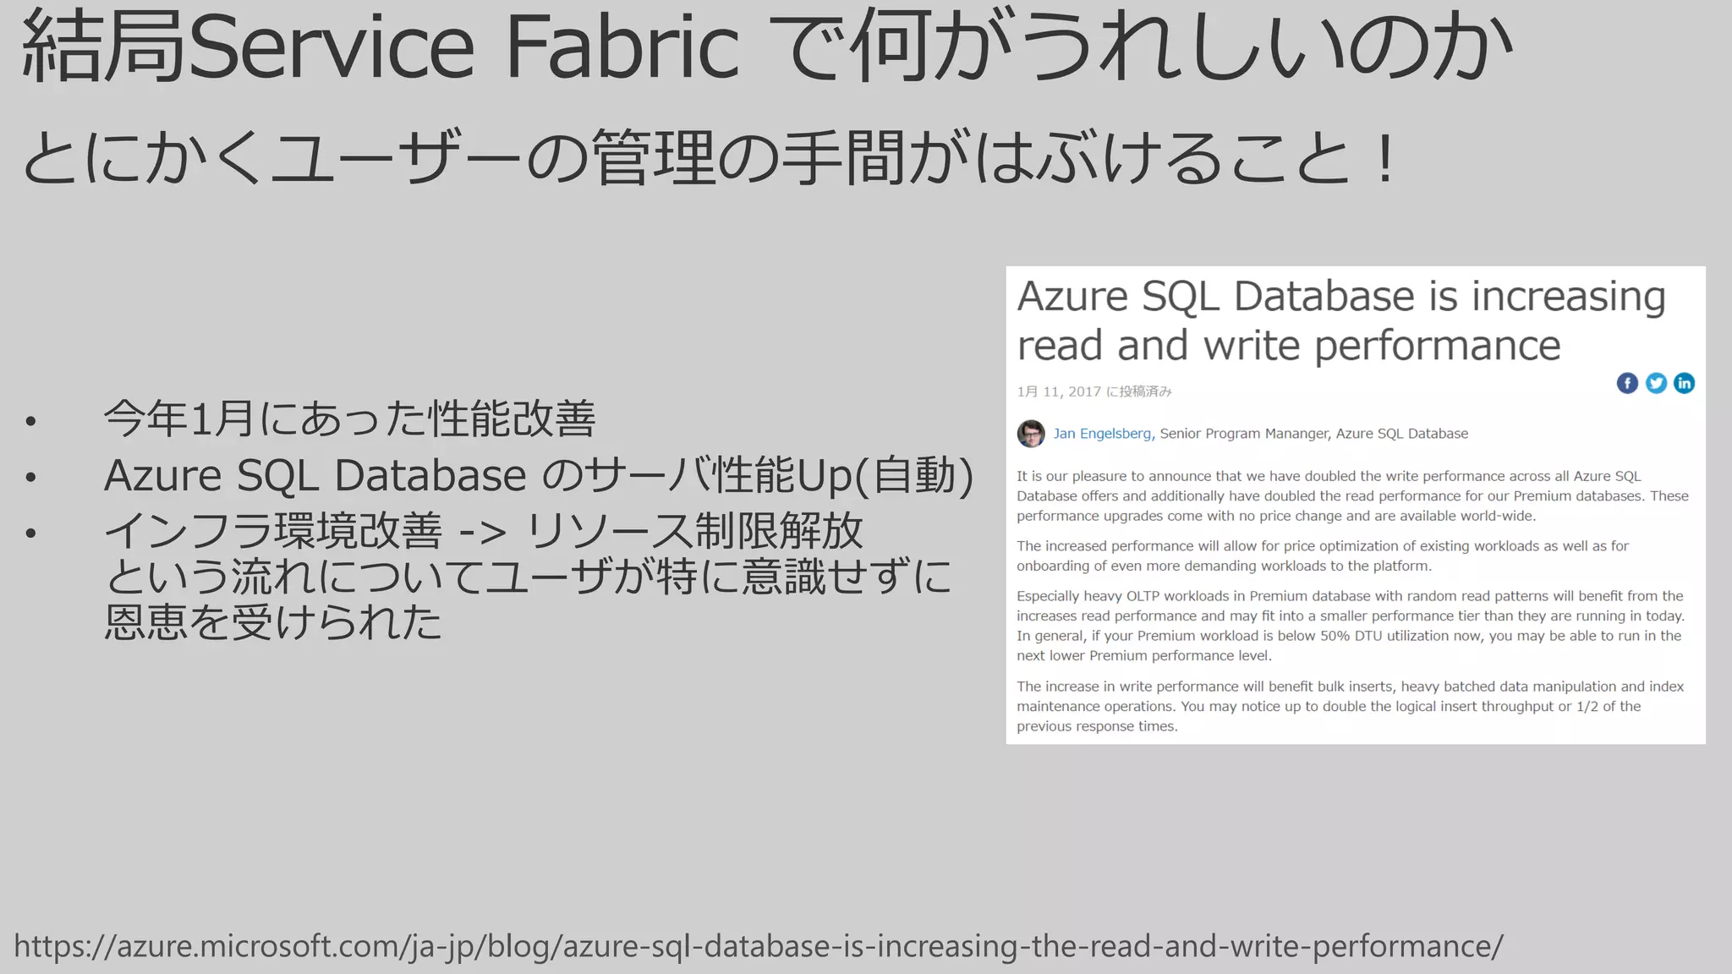1732x974 pixels.
Task: Click the line 'という流れについてユーザが特に意識せずに'
Action: pos(528,577)
